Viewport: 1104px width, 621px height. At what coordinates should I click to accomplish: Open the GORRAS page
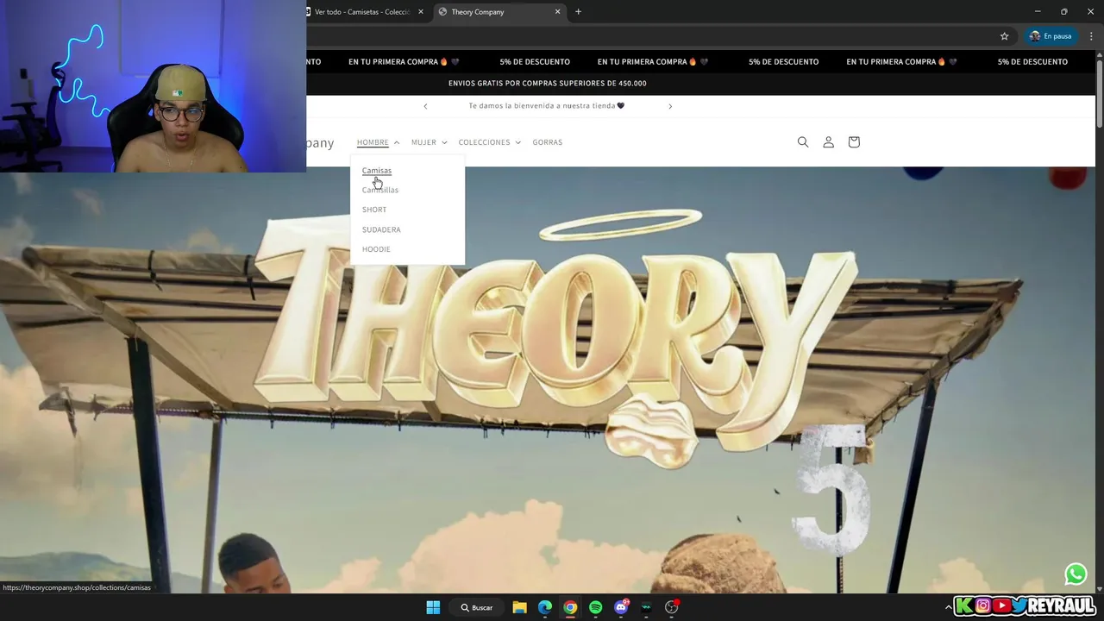click(547, 142)
